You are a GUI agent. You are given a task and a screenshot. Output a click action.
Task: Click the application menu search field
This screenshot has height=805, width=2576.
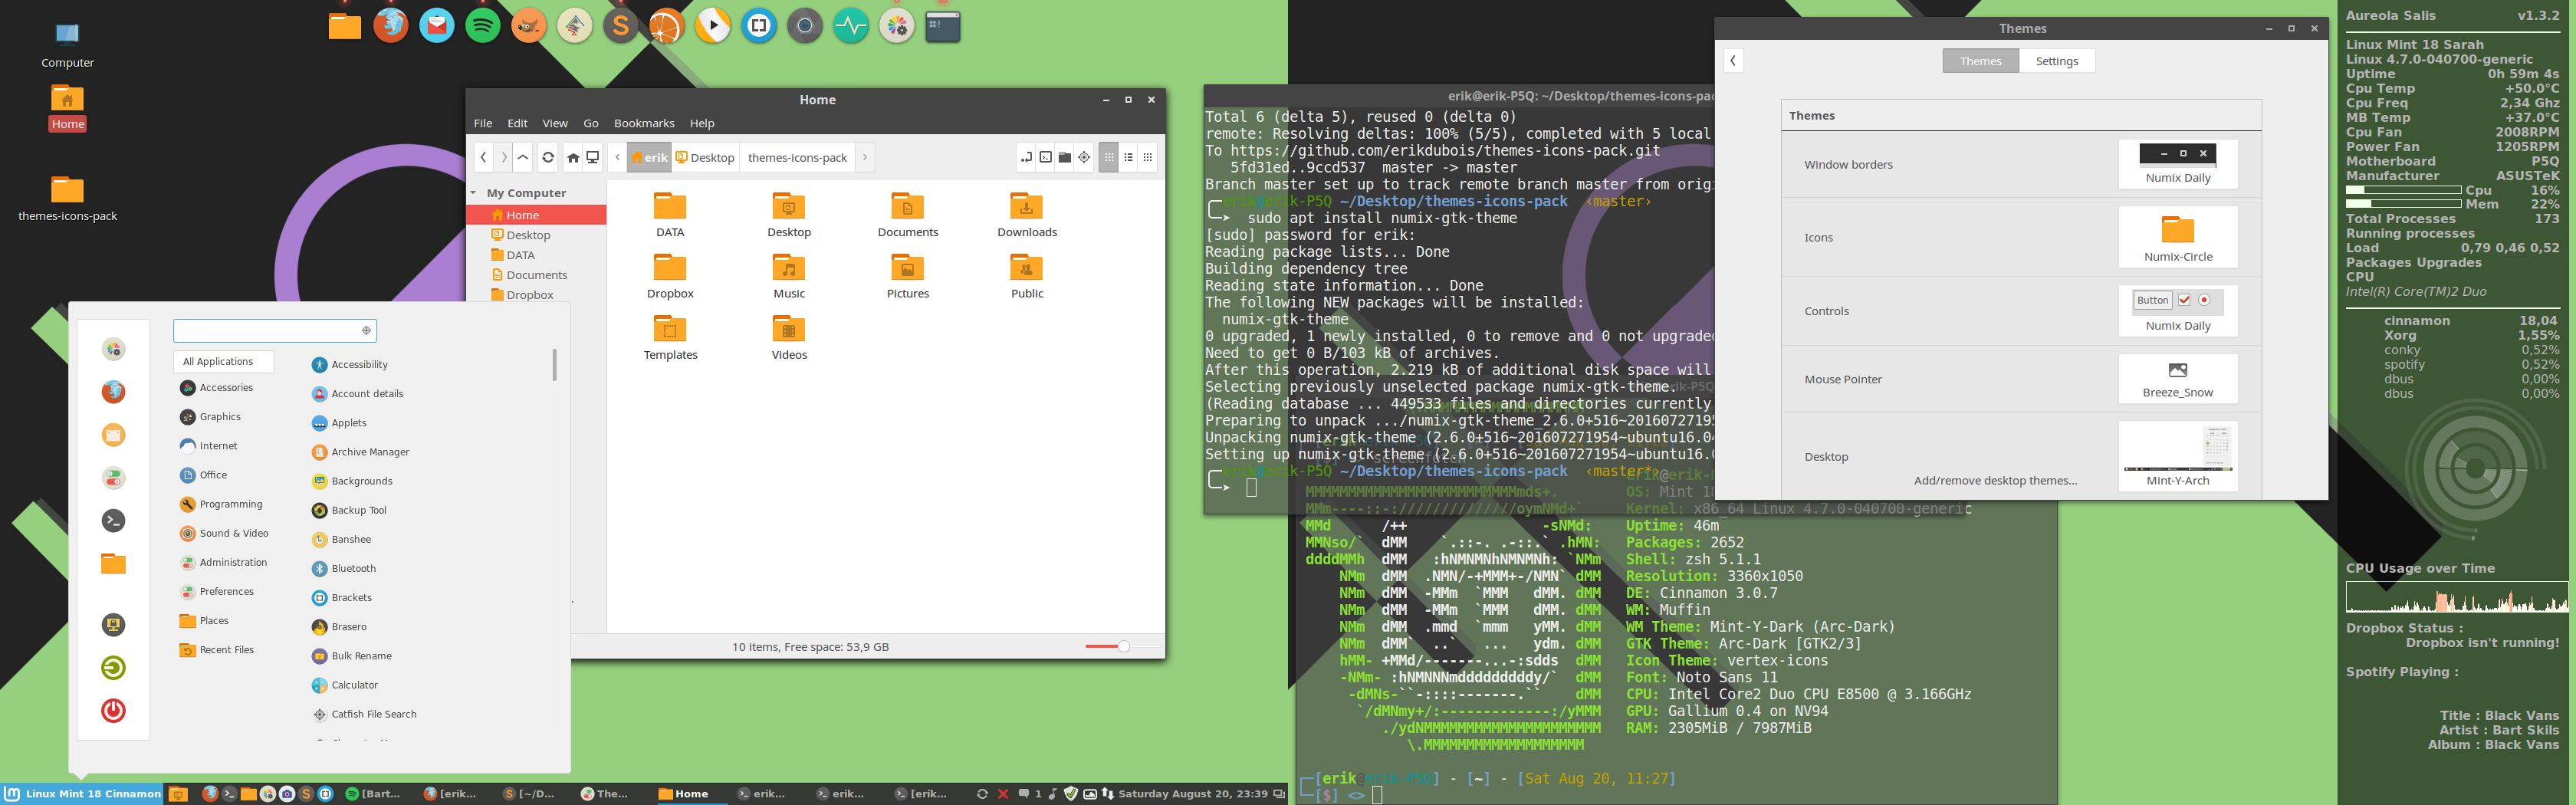pyautogui.click(x=274, y=330)
